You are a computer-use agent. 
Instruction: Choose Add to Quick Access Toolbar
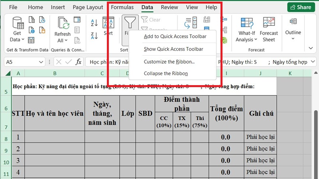click(x=173, y=37)
